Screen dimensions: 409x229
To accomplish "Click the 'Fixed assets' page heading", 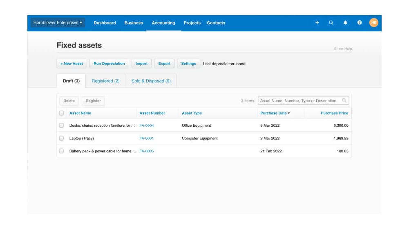I will click(79, 45).
